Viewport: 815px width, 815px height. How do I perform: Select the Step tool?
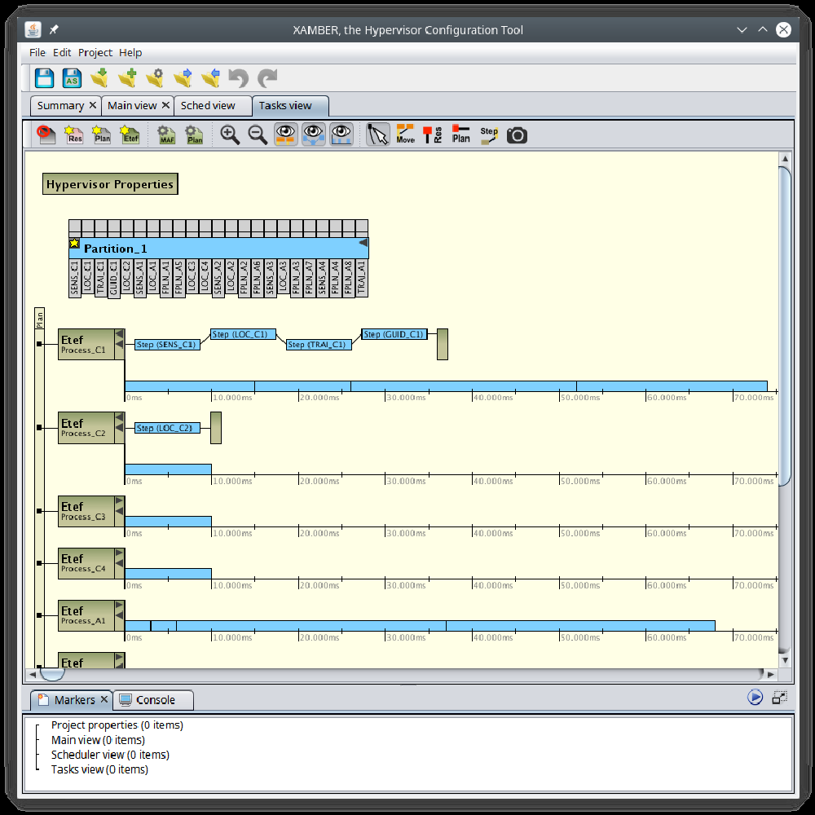pos(489,134)
